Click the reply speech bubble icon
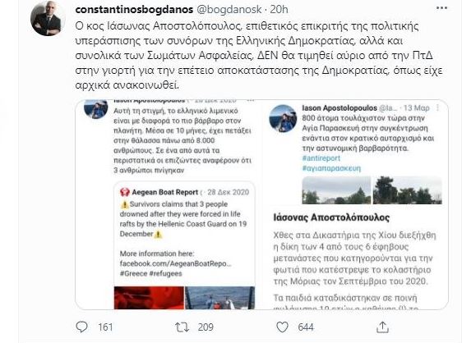Image resolution: width=462 pixels, height=343 pixels. [81, 327]
